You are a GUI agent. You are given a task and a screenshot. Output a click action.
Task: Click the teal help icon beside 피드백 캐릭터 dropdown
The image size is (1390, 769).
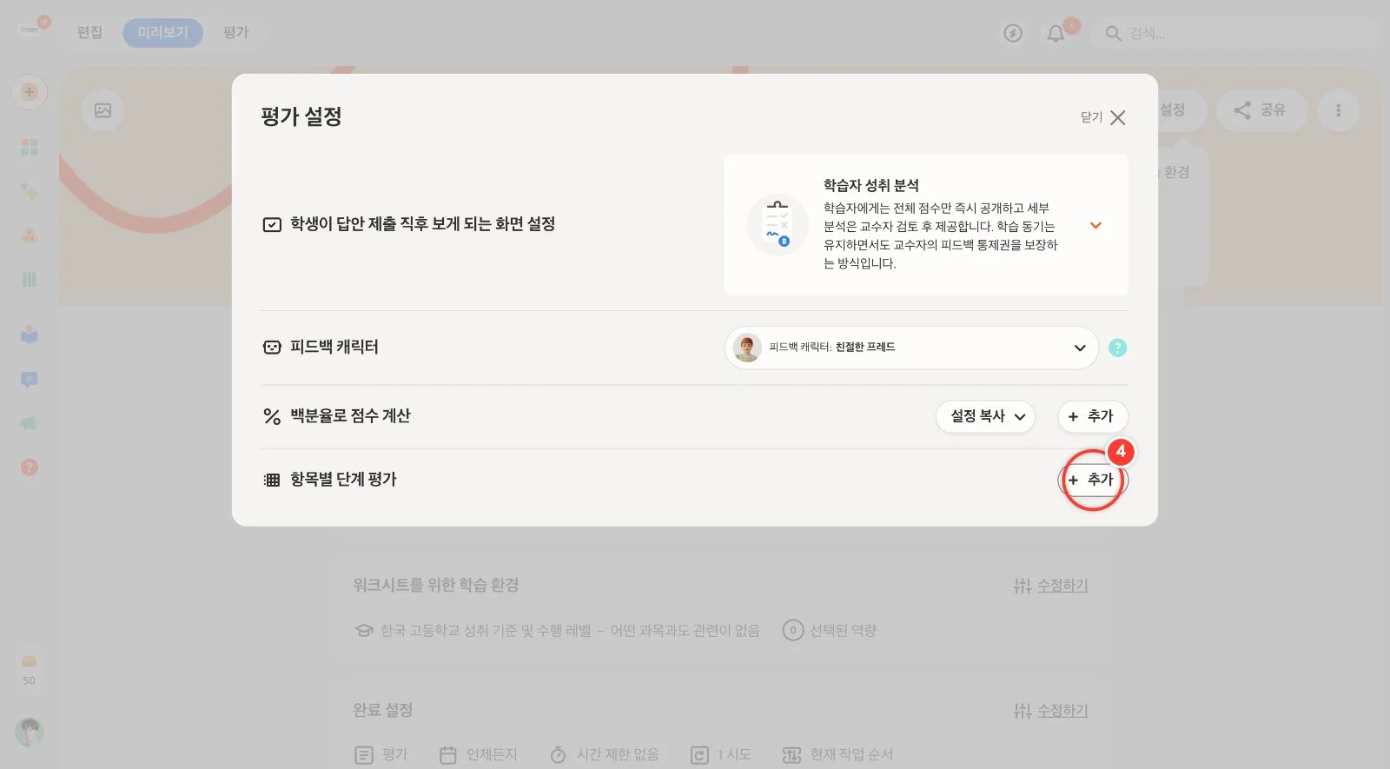1118,348
